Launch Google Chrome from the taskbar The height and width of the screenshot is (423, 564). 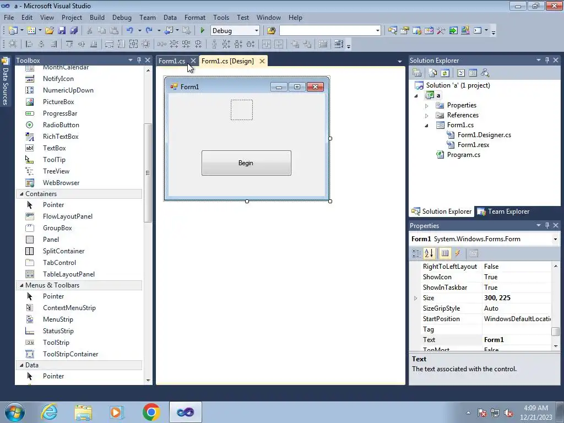pyautogui.click(x=151, y=412)
